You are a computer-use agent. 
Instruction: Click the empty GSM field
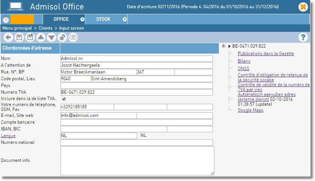140,107
